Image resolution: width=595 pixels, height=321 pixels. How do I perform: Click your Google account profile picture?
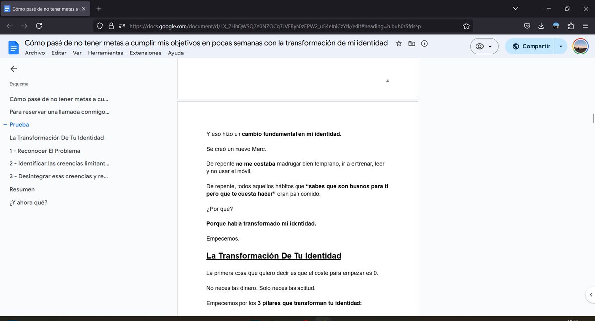click(580, 46)
